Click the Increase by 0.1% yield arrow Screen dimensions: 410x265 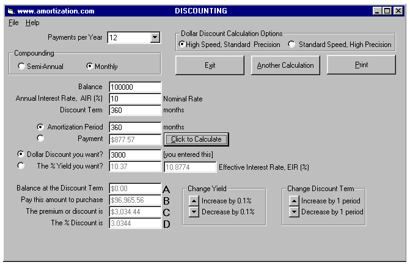point(194,200)
